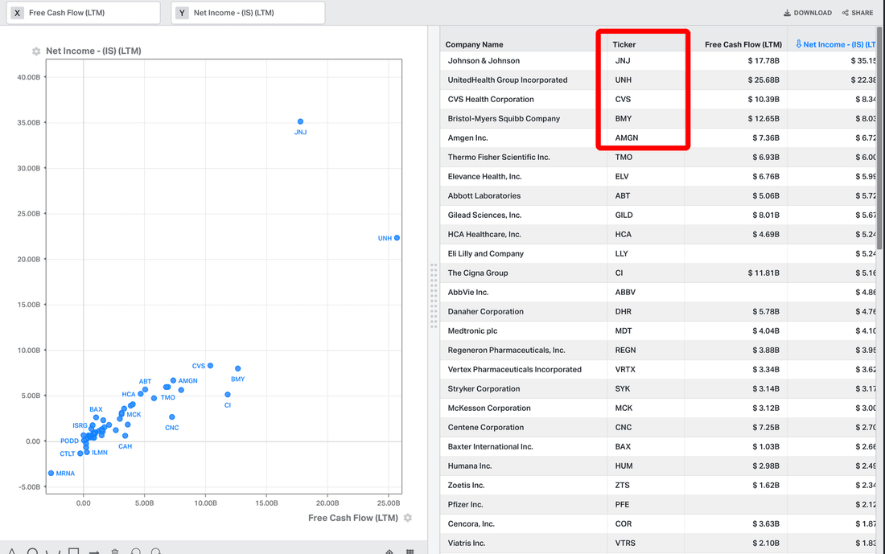Click the $ 17.78B free cash flow value
The image size is (885, 554).
tap(764, 61)
